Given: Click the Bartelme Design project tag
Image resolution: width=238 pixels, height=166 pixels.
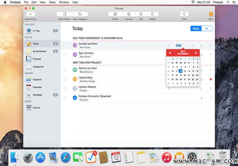Looking at the screenshot, I should coord(87,81).
